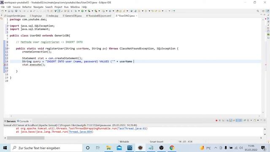The width and height of the screenshot is (270, 152).
Task: Open the Refactor menu
Action: (27, 7)
